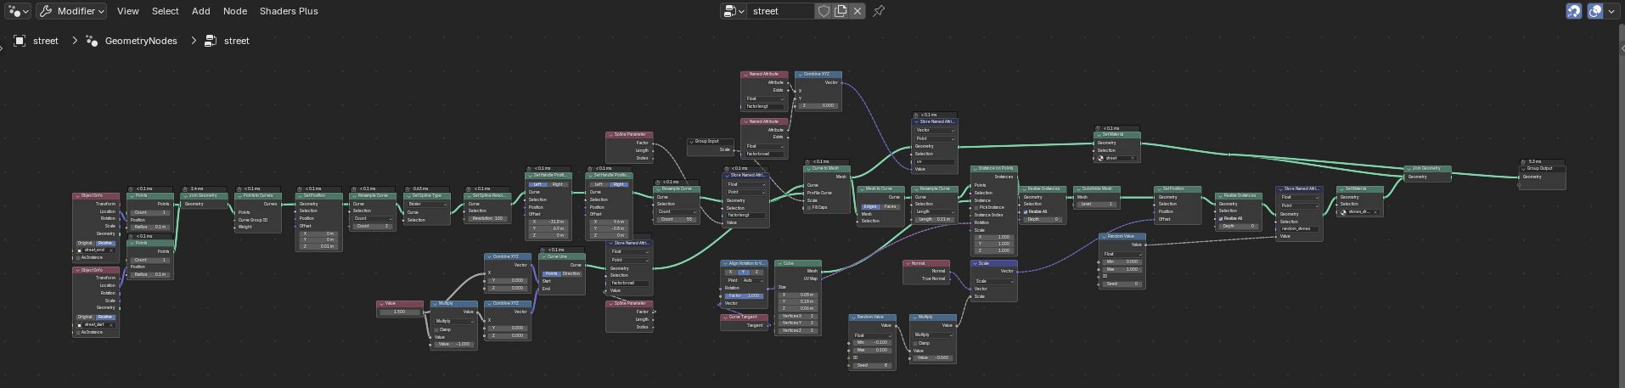Select Z axis on Align Rotation to Vector
The image size is (1625, 388).
point(756,272)
